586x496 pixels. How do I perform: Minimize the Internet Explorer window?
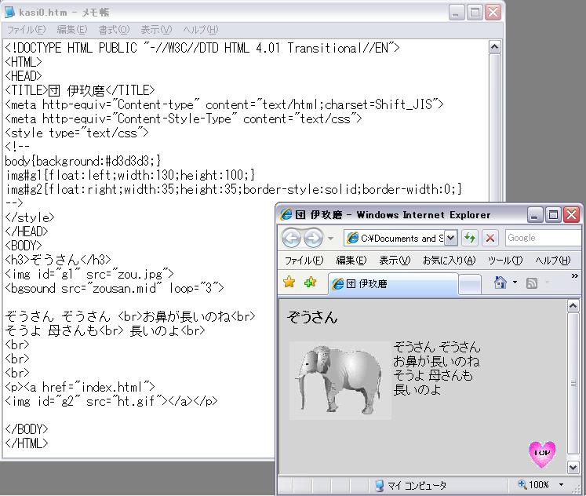[534, 215]
